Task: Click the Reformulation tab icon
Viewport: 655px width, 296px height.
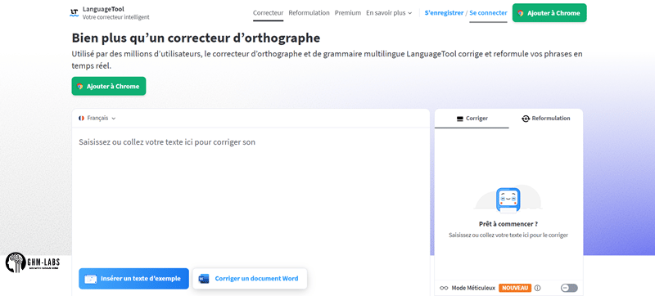Action: click(x=526, y=119)
